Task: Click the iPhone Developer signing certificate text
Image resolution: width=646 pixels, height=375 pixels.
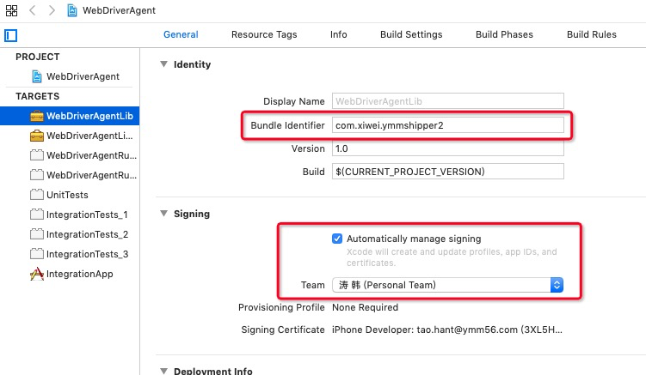Action: [x=447, y=330]
